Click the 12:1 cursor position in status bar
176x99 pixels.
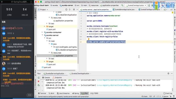(x=150, y=97)
